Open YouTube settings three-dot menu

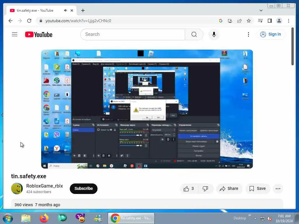click(x=248, y=34)
